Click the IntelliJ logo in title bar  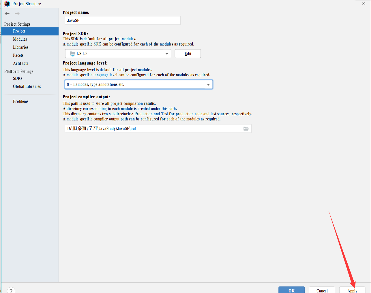pyautogui.click(x=7, y=4)
